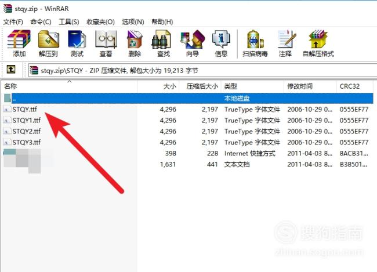The image size is (377, 272).
Task: Sort by the 大小 column header
Action: click(158, 86)
